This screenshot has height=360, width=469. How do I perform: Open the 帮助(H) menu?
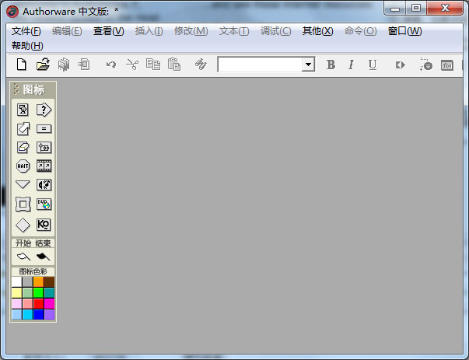click(x=27, y=46)
